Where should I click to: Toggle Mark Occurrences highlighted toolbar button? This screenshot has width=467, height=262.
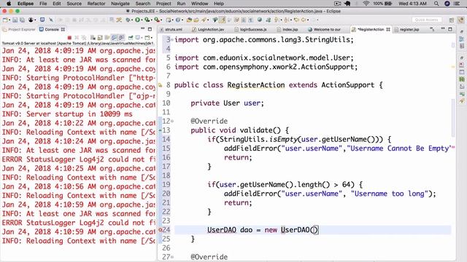[222, 20]
